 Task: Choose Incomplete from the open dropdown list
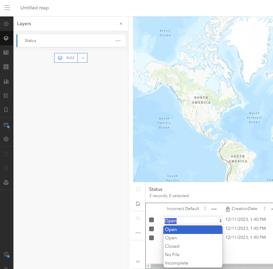click(x=177, y=263)
